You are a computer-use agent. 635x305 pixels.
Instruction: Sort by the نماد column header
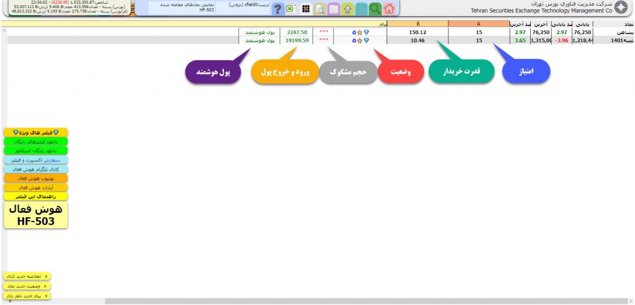613,24
